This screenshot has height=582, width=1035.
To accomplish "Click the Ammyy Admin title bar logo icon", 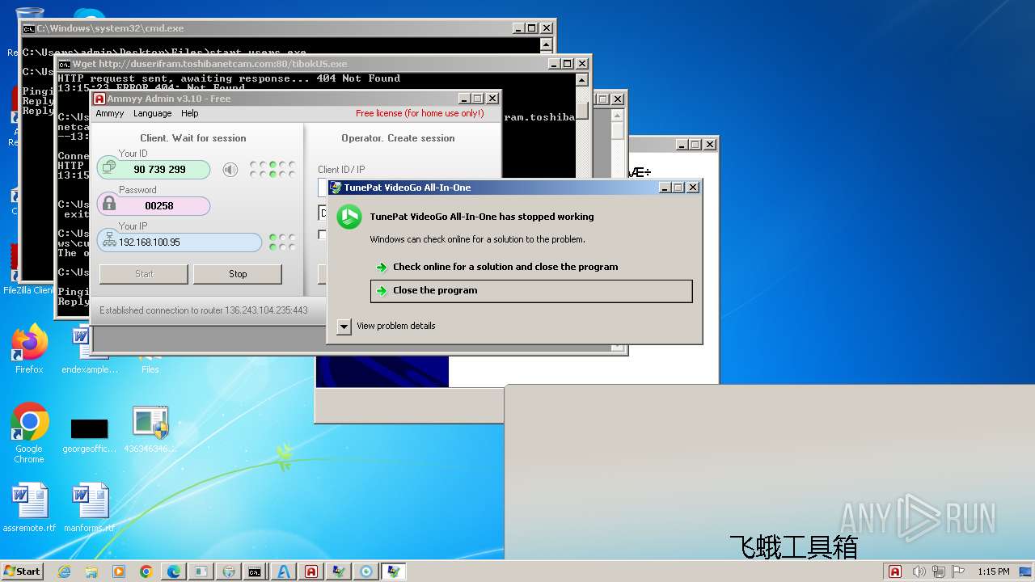I will pyautogui.click(x=99, y=99).
